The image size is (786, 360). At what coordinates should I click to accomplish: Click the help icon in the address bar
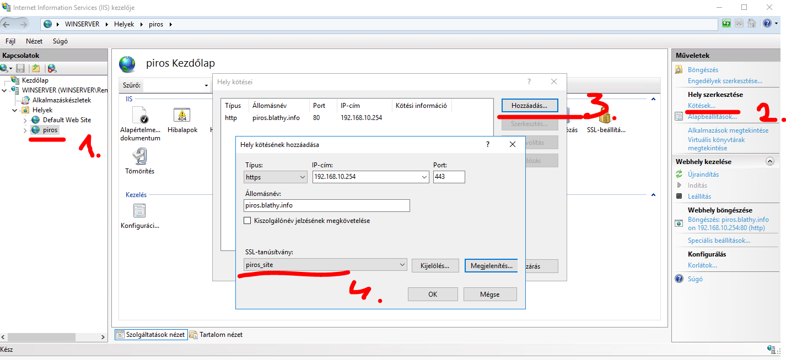767,24
